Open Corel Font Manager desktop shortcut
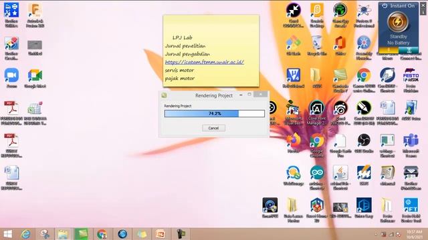 (x=317, y=113)
